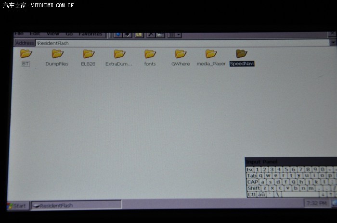Click the Start button

pyautogui.click(x=17, y=206)
